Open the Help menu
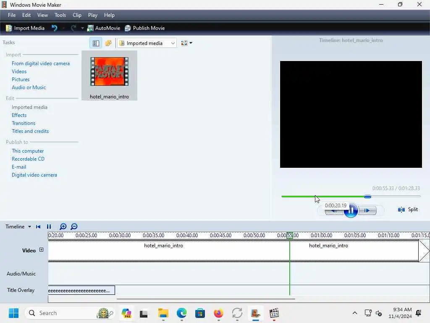 (x=109, y=15)
